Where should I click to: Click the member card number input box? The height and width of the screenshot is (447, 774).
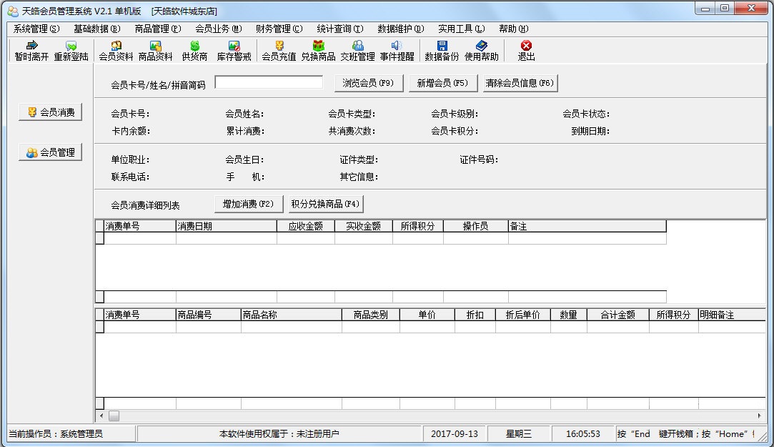[x=269, y=82]
